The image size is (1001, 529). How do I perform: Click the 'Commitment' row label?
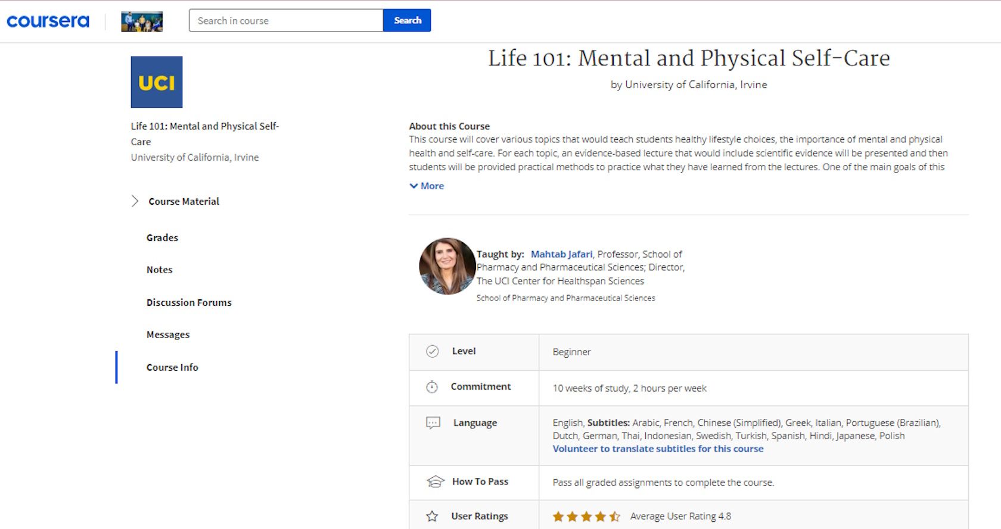(x=481, y=387)
